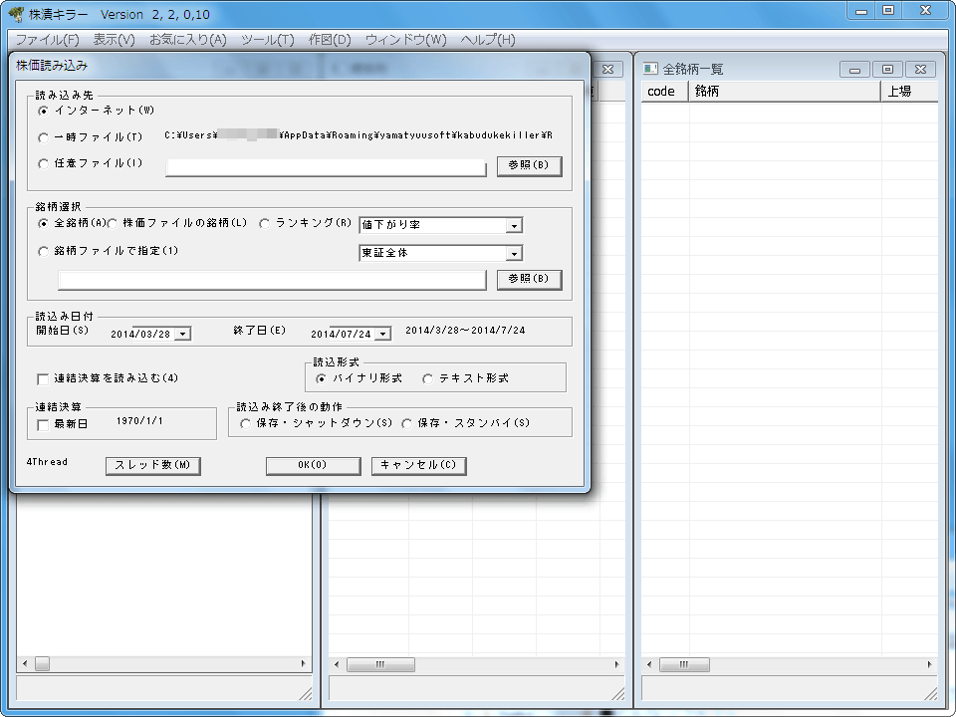Screen dimensions: 956x717
Task: Click the 株漬キラー application title icon
Action: point(17,13)
